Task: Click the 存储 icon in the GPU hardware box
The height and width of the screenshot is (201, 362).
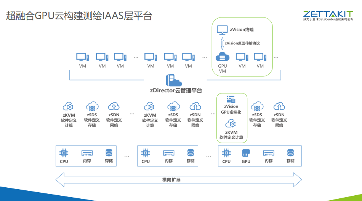Action: click(290, 153)
